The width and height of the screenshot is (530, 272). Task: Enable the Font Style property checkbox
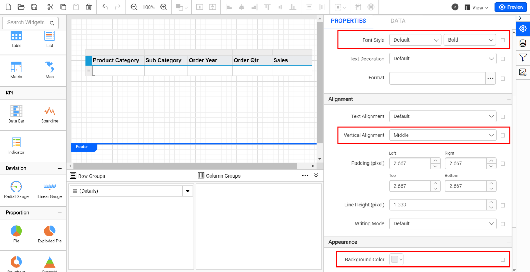coord(503,40)
